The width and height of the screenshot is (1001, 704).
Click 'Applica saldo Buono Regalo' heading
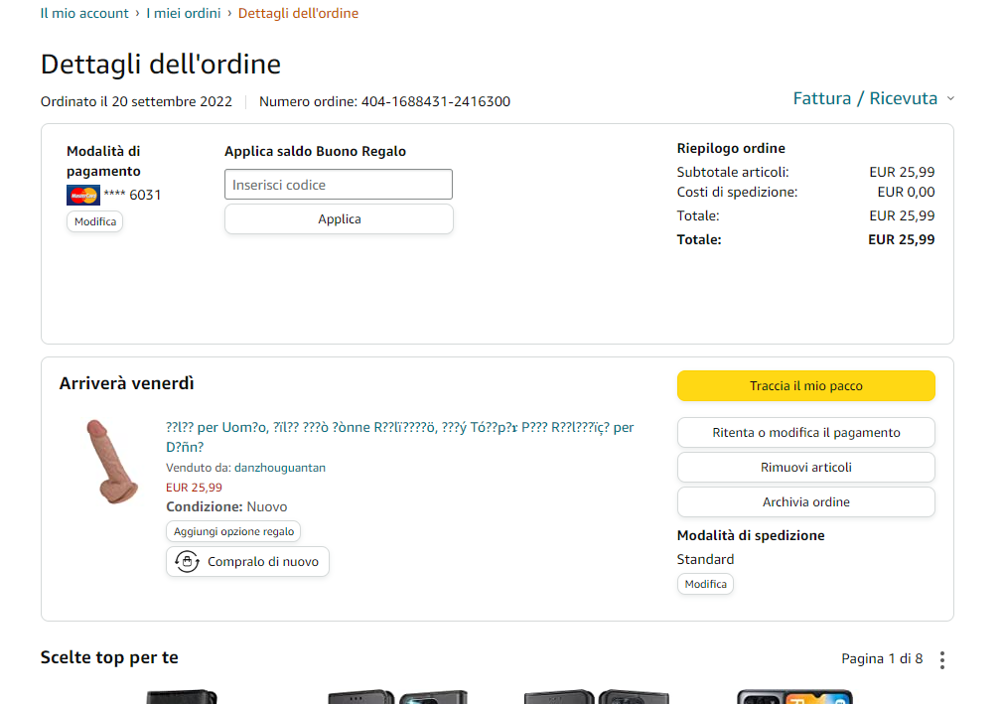(x=316, y=151)
